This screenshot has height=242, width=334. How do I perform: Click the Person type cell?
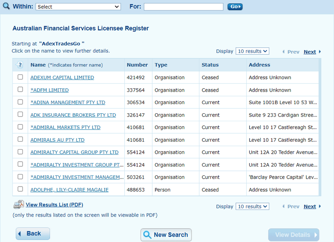(x=162, y=190)
